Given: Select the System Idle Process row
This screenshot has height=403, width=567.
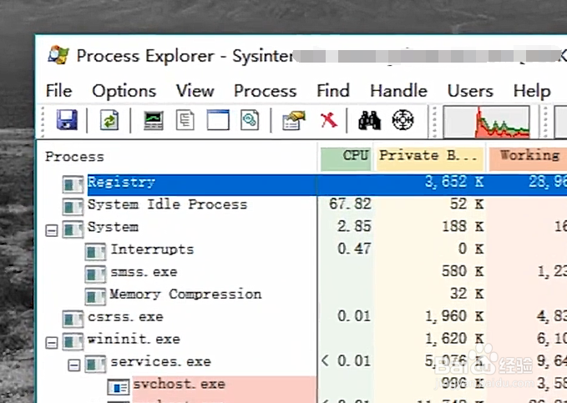Looking at the screenshot, I should pyautogui.click(x=167, y=204).
